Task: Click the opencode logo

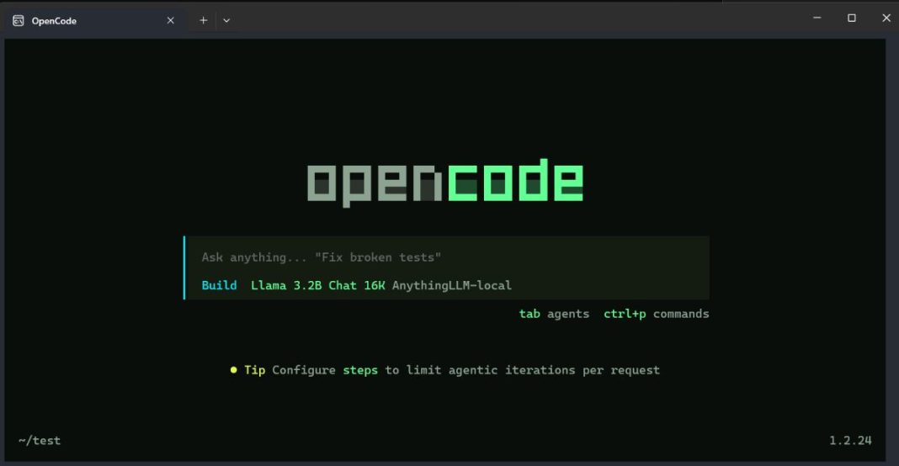Action: point(445,183)
